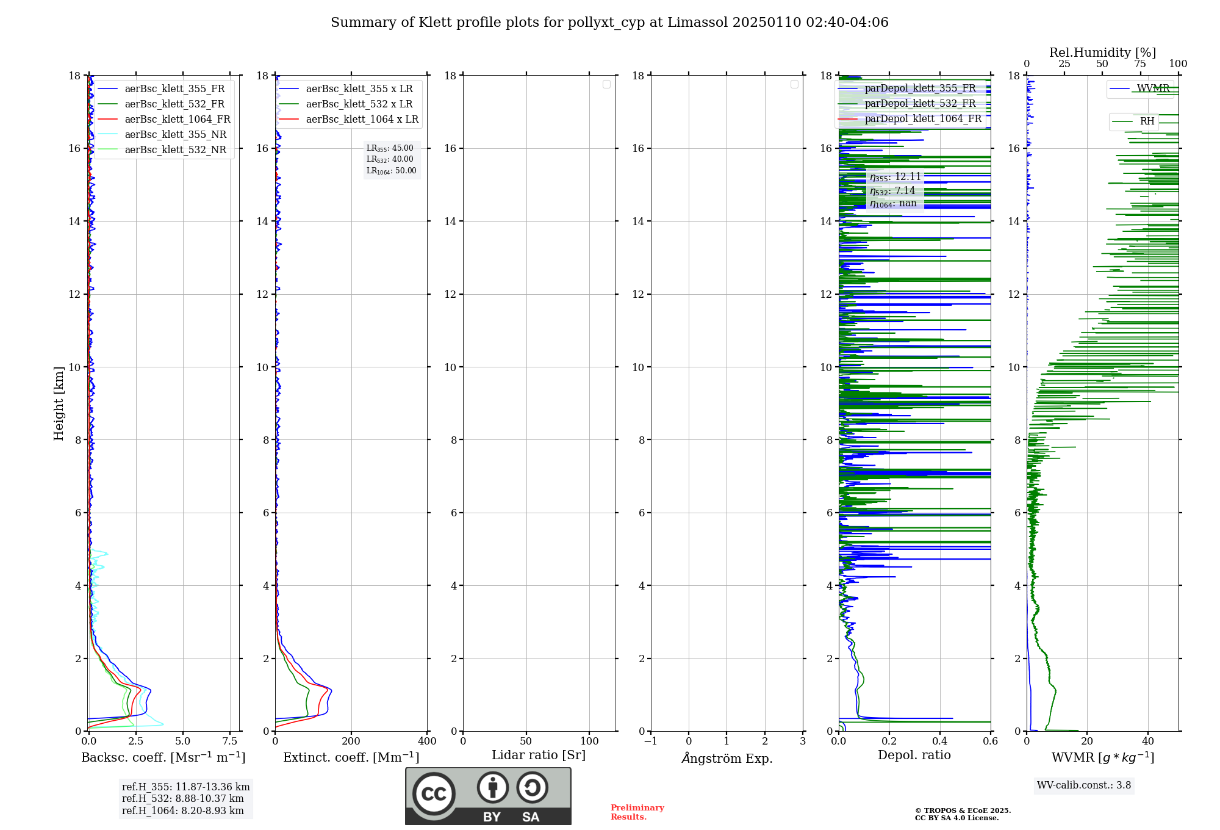This screenshot has height=830, width=1220.
Task: Click the Creative Commons CC logo icon
Action: click(434, 794)
